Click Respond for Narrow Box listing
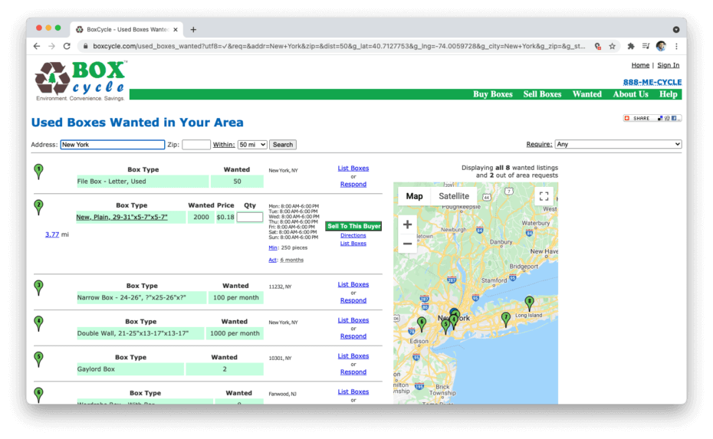 click(353, 300)
